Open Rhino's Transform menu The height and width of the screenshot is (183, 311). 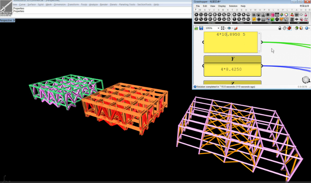(x=73, y=5)
